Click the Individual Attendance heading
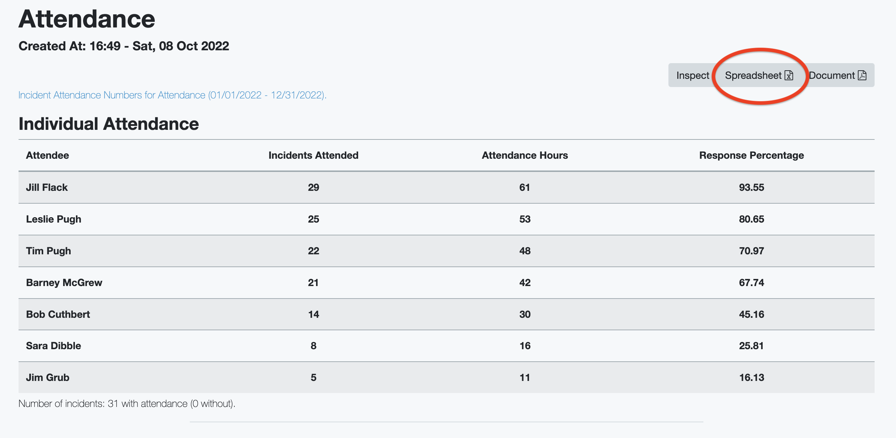The image size is (896, 438). [108, 124]
